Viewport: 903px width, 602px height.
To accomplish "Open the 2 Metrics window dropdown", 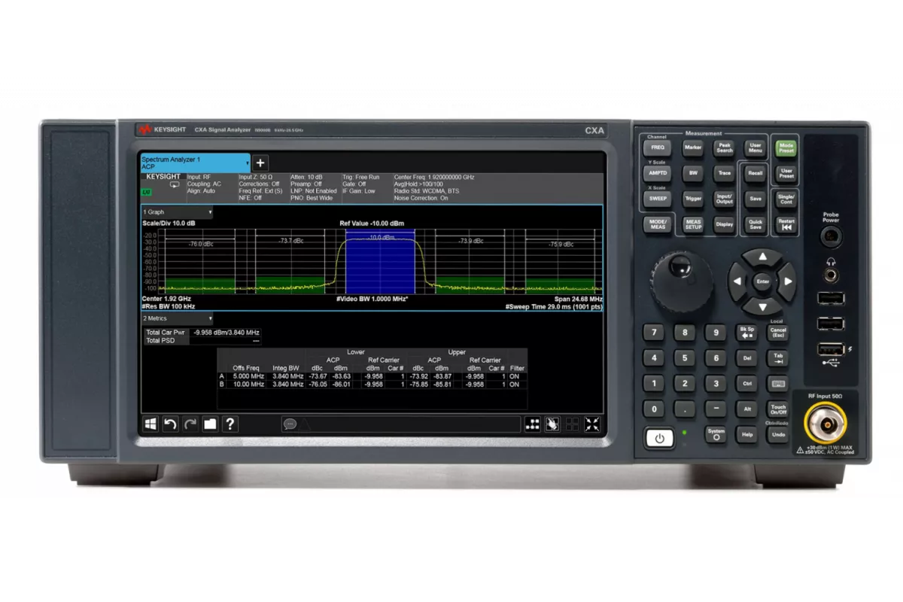I will pos(178,318).
